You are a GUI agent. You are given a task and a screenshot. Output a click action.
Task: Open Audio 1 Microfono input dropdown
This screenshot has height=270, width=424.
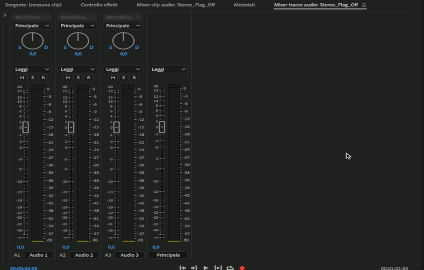[x=32, y=17]
